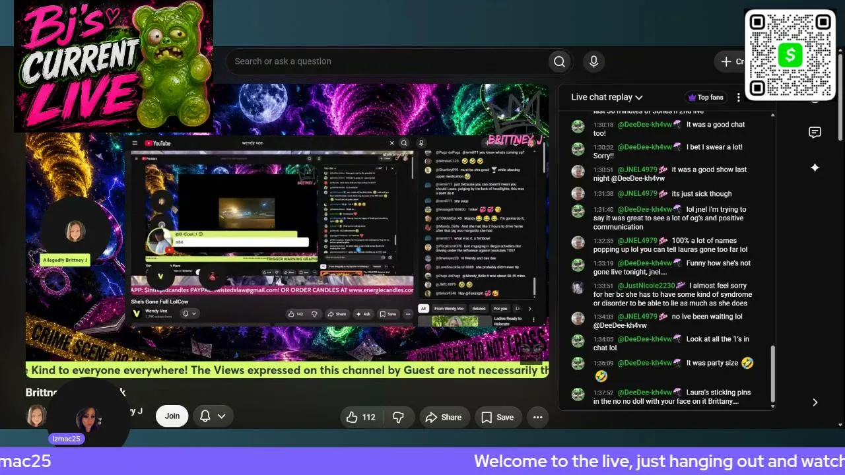
Task: Jump to chat timestamp 1:31:40
Action: click(603, 210)
